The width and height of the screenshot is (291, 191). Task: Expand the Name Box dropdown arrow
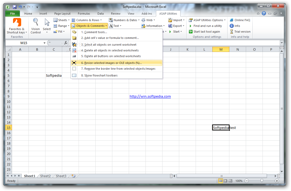45,43
